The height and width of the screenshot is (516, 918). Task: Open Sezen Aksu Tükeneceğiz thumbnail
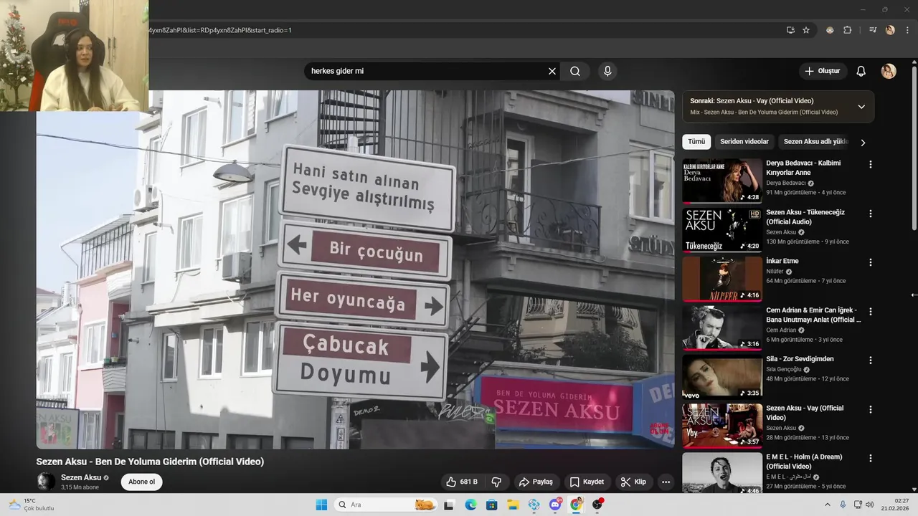tap(722, 230)
